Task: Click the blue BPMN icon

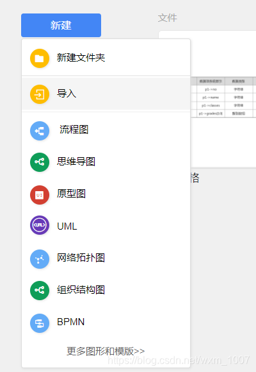Action: click(x=40, y=323)
